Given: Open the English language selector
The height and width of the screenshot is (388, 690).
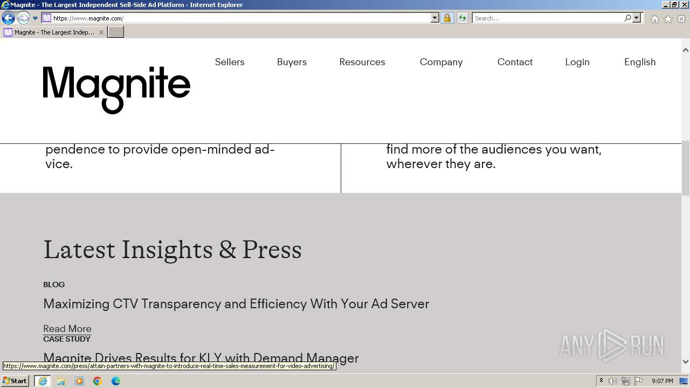Looking at the screenshot, I should 640,62.
